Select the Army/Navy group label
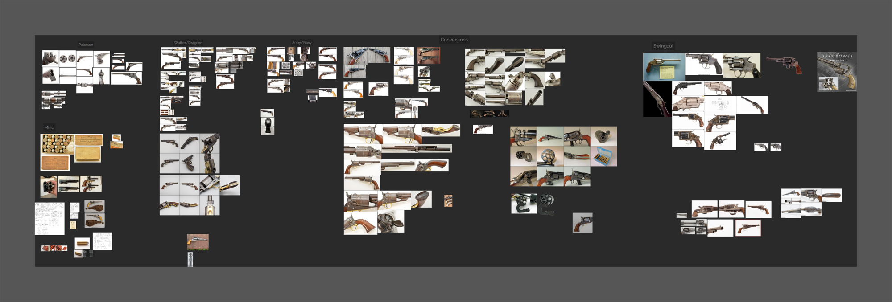 point(301,43)
